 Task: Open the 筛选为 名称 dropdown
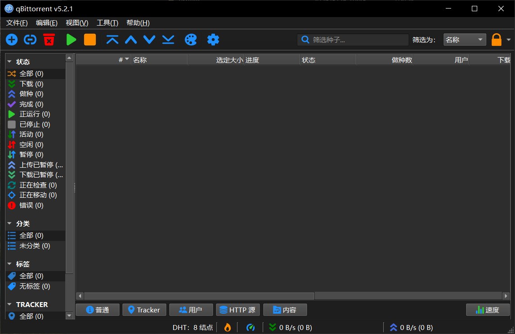coord(465,40)
